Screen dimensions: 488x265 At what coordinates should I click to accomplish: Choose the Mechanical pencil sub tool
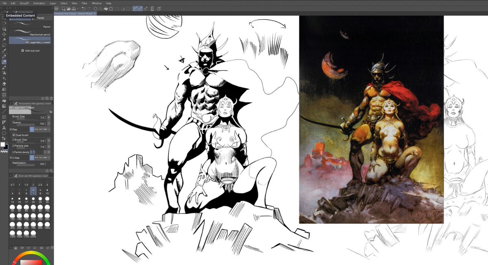point(30,33)
